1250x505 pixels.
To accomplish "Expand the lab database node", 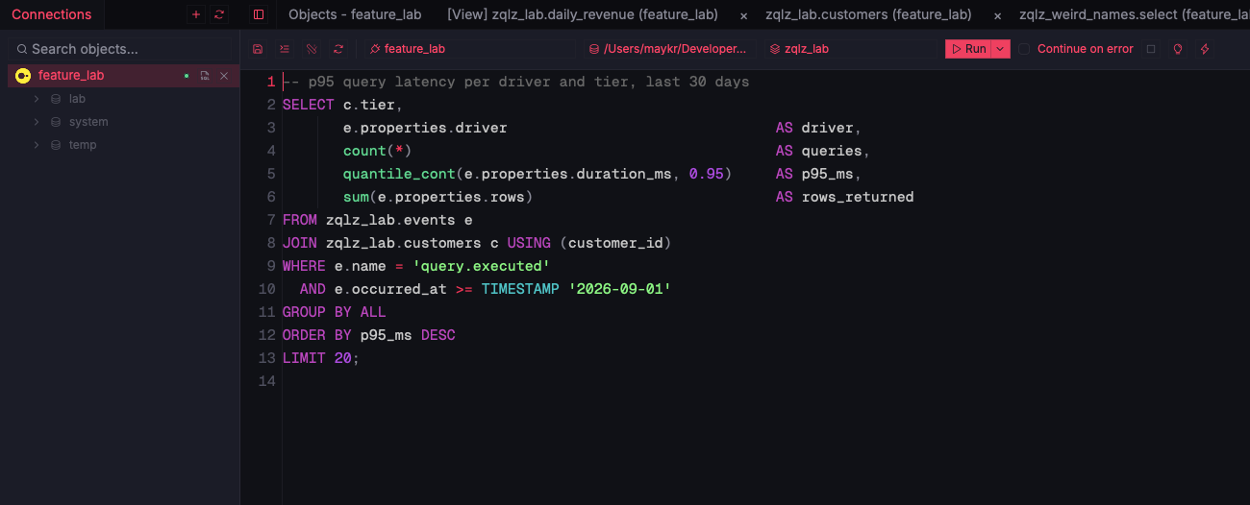I will coord(37,99).
